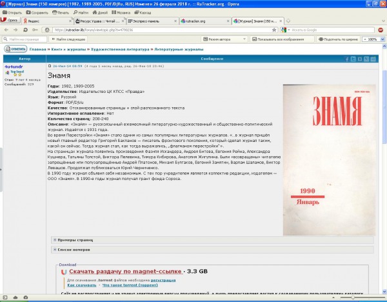This screenshot has height=302, width=387.
Task: Open the left side panel handle
Action: pyautogui.click(x=1, y=170)
